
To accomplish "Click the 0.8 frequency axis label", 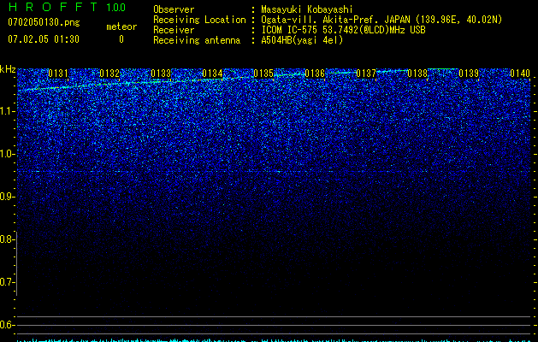I will point(7,239).
